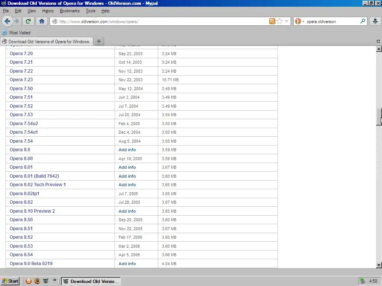The height and width of the screenshot is (286, 382).
Task: Open the Opera 8.54 link
Action: coord(21,255)
